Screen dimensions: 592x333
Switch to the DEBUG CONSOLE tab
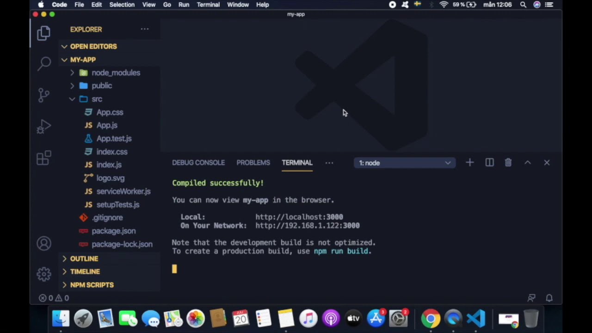point(198,163)
